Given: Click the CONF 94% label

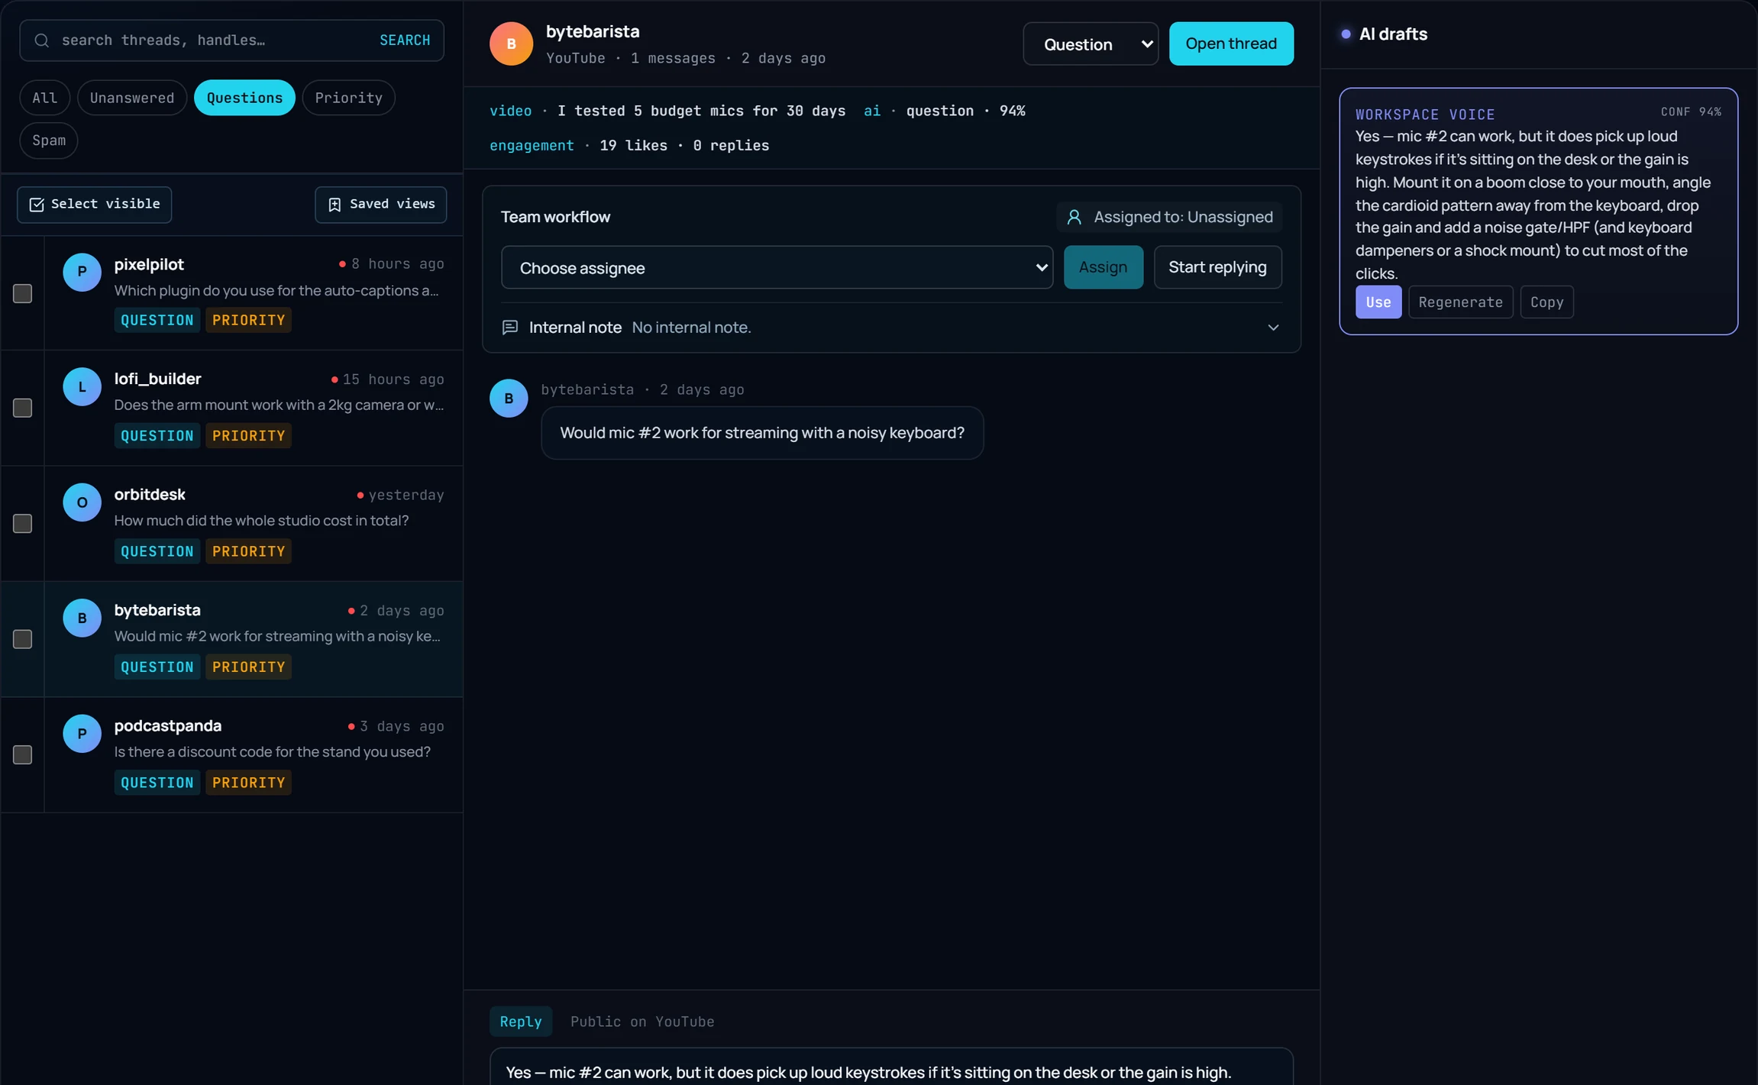Looking at the screenshot, I should [x=1691, y=111].
